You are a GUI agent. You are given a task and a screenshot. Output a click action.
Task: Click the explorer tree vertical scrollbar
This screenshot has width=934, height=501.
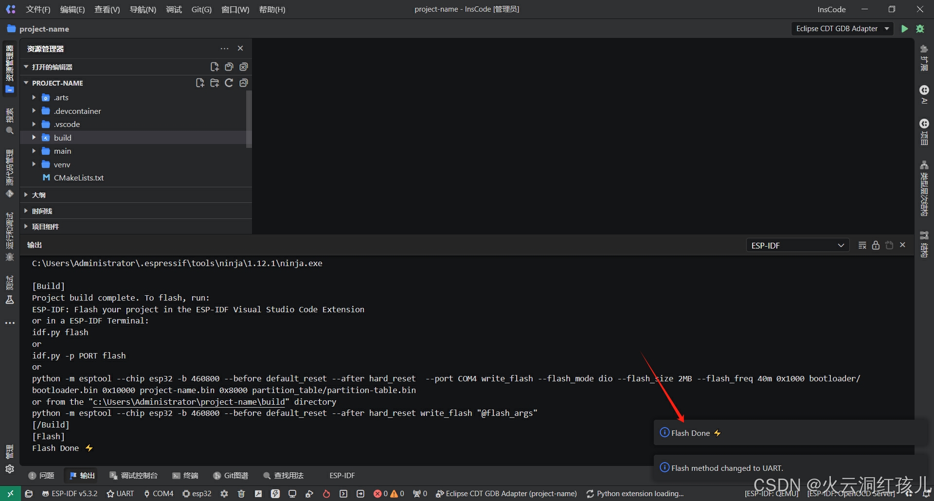click(x=249, y=119)
